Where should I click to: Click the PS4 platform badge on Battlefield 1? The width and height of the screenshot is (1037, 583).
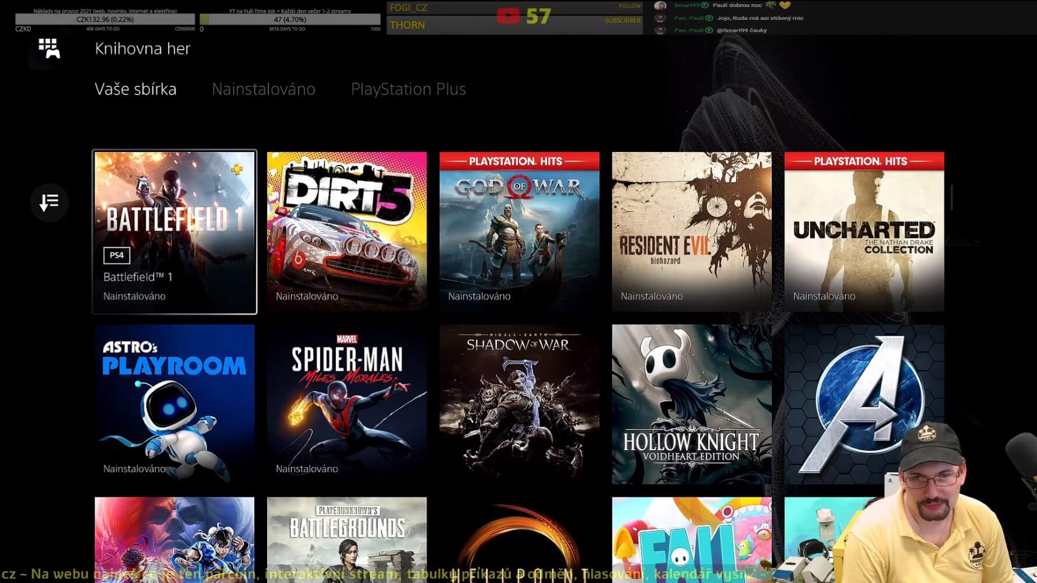tap(117, 255)
